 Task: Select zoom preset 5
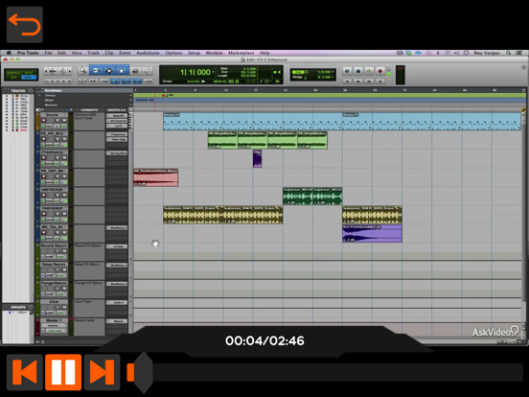click(x=69, y=82)
